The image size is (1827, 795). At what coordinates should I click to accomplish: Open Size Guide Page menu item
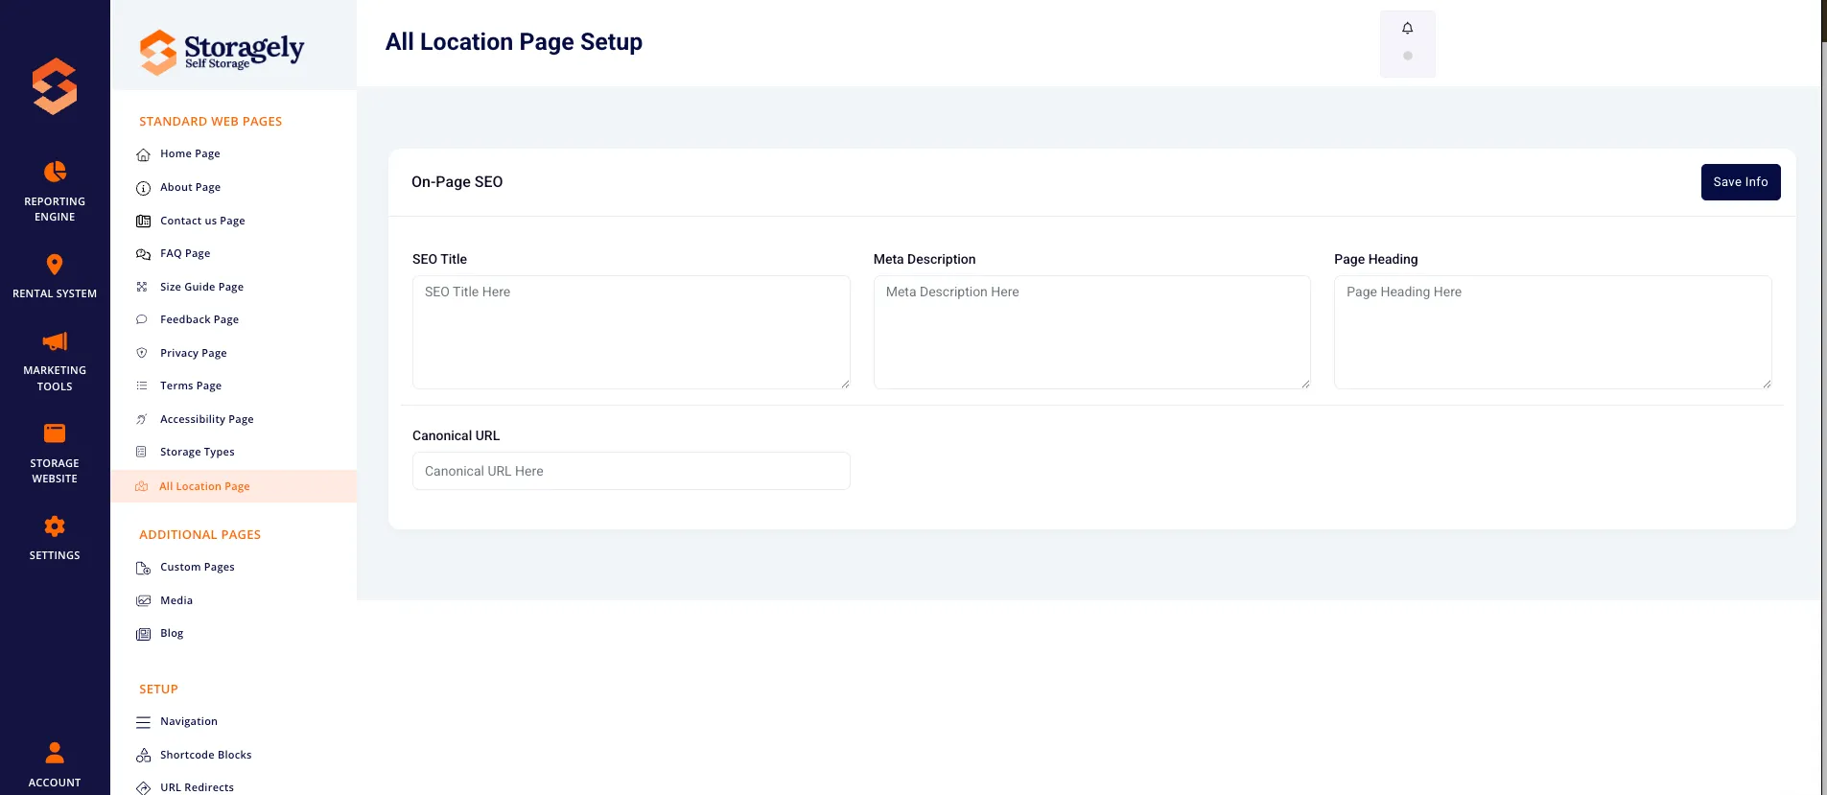(201, 287)
